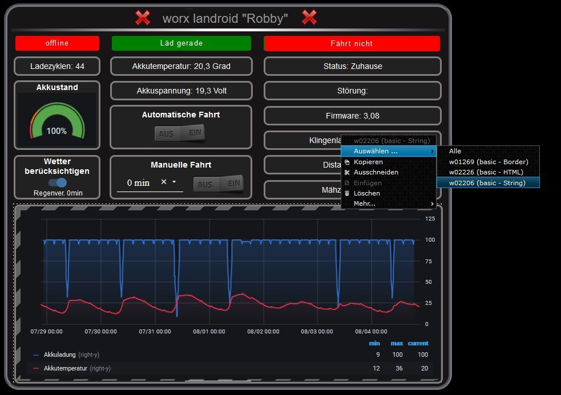Toggle the Automatische Fahrt AUS/EIN switch

pos(180,133)
